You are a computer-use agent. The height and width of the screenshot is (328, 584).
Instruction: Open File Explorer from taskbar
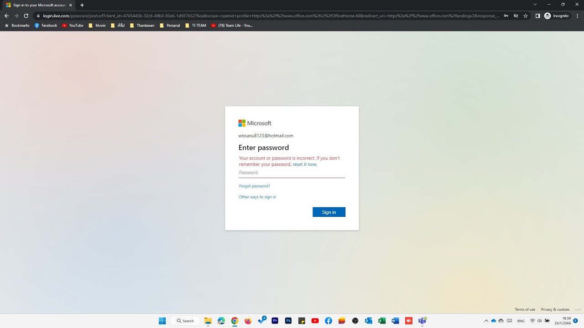[x=208, y=321]
